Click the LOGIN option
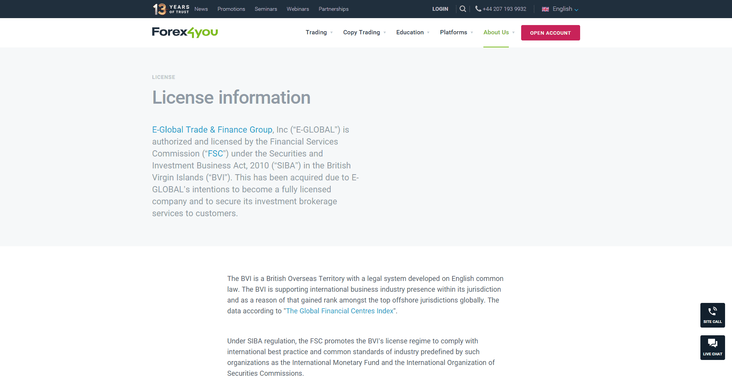Image resolution: width=732 pixels, height=380 pixels. pyautogui.click(x=440, y=8)
